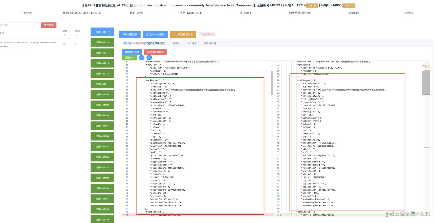437x223 pixels.
Task: Select flow 流量#481188
Action: click(x=102, y=115)
